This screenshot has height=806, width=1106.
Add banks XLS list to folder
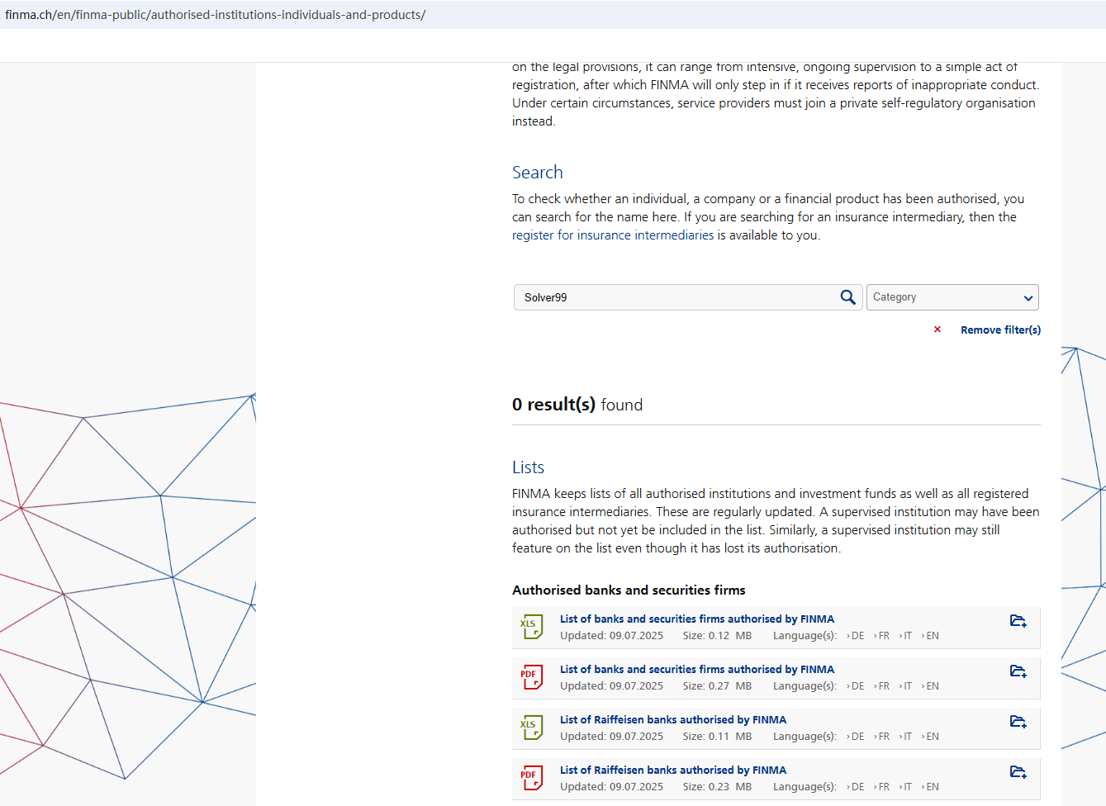click(x=1018, y=621)
